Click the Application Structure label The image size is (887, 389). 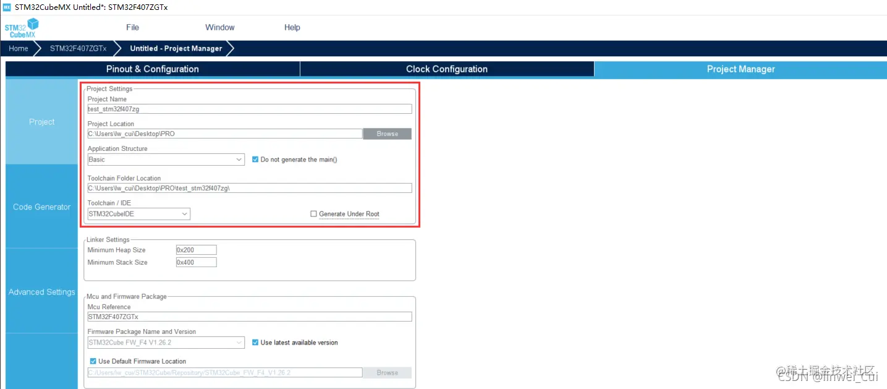coord(117,148)
